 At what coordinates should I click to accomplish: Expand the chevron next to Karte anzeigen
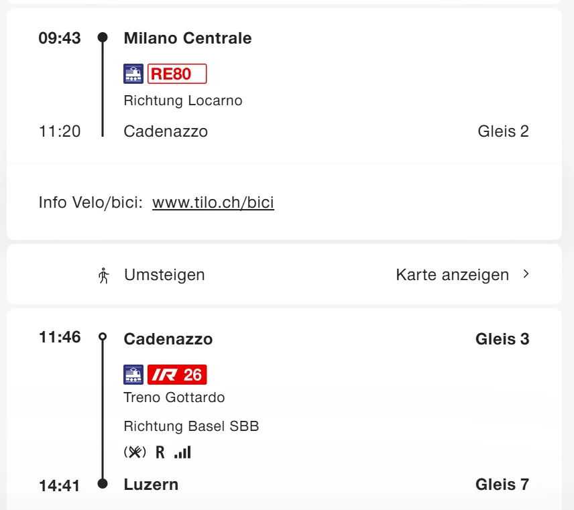pyautogui.click(x=526, y=274)
